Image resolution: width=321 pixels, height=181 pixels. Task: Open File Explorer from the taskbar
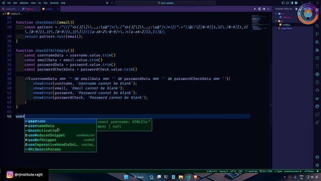pos(181,177)
